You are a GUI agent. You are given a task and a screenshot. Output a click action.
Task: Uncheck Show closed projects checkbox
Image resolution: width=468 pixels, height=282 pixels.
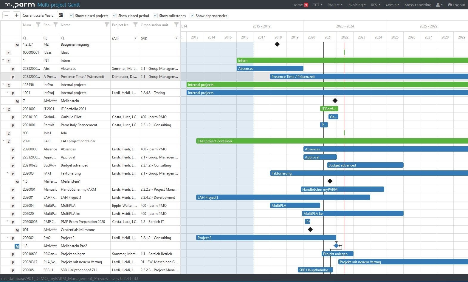71,16
